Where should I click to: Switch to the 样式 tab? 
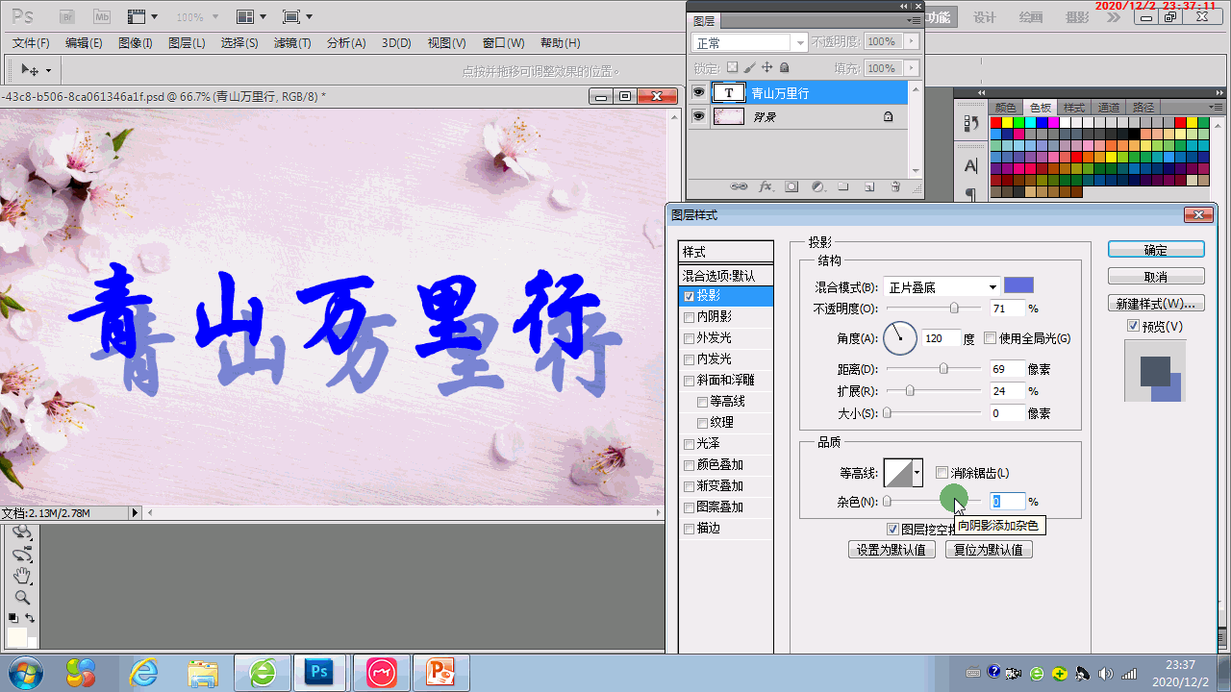[1074, 108]
